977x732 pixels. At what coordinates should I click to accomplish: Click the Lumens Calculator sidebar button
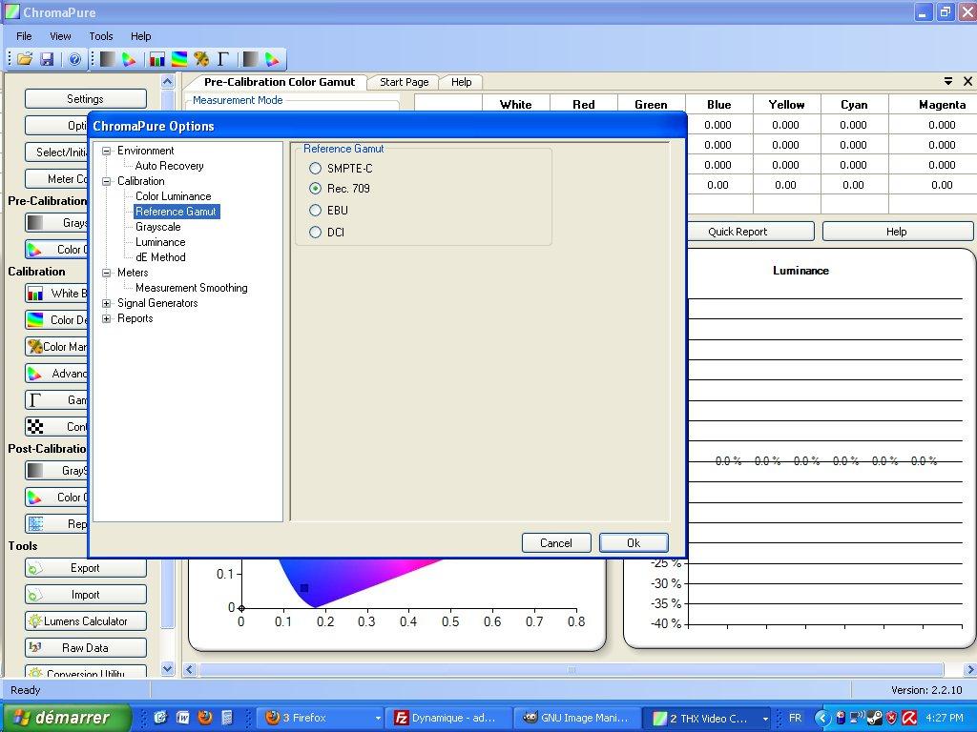coord(86,620)
